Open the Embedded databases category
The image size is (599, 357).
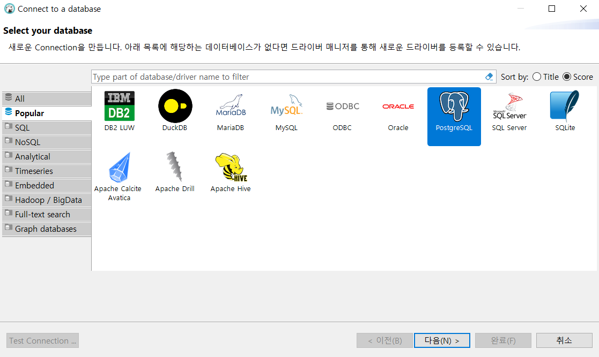coord(47,186)
